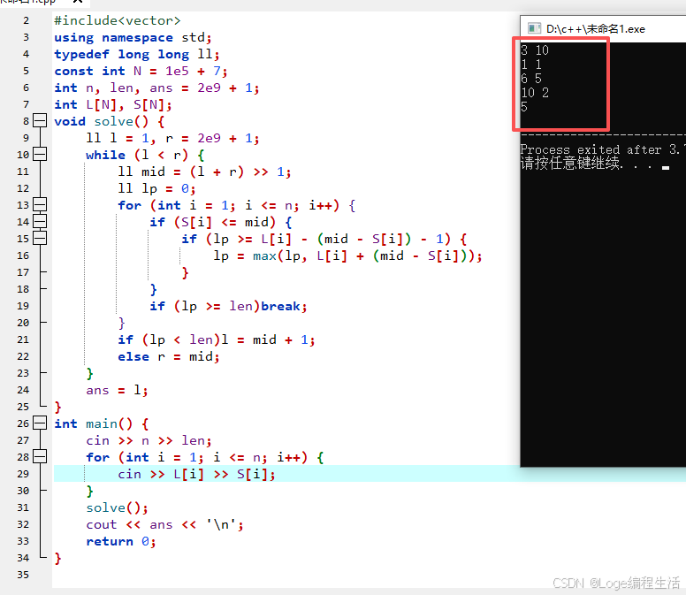Click 'll mid = (l + r) >> 1;' line
Screen dimensions: 686x595
pyautogui.click(x=204, y=172)
